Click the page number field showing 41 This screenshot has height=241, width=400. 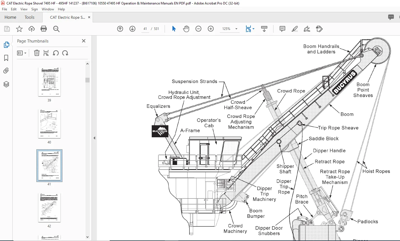(x=145, y=29)
